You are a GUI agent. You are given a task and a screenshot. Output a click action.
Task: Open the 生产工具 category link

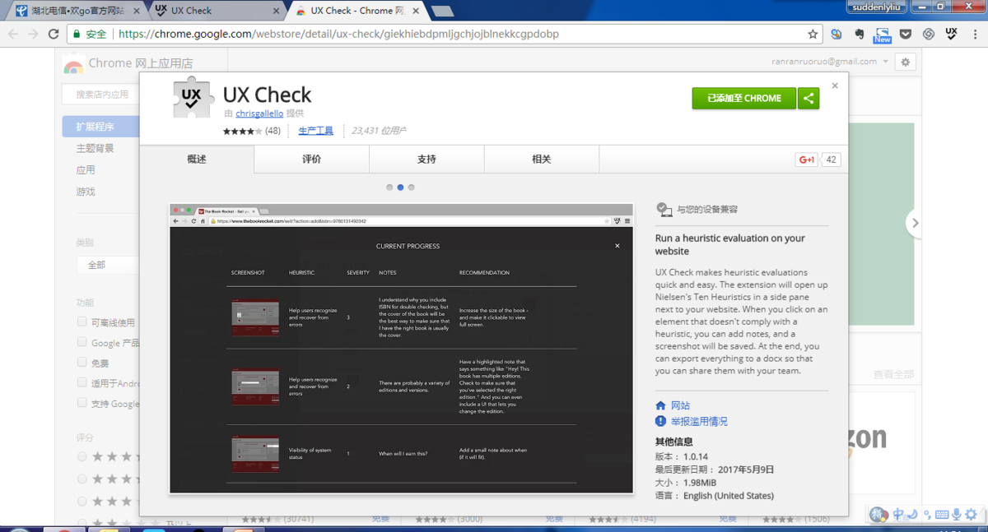point(315,131)
